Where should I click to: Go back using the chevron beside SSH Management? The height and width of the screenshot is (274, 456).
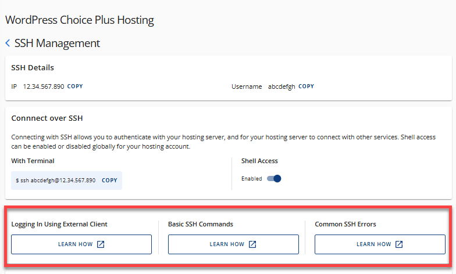pos(8,44)
